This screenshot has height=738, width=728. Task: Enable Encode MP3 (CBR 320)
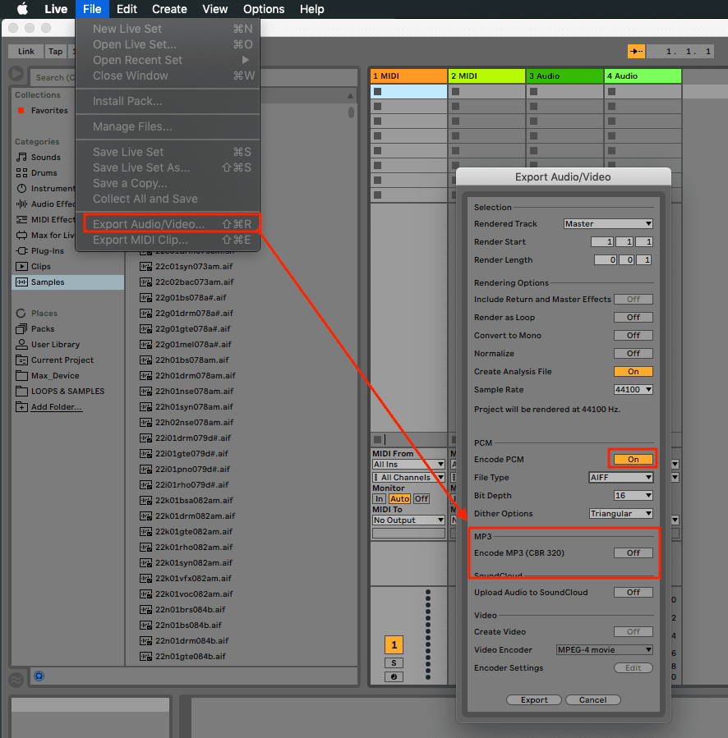(634, 553)
